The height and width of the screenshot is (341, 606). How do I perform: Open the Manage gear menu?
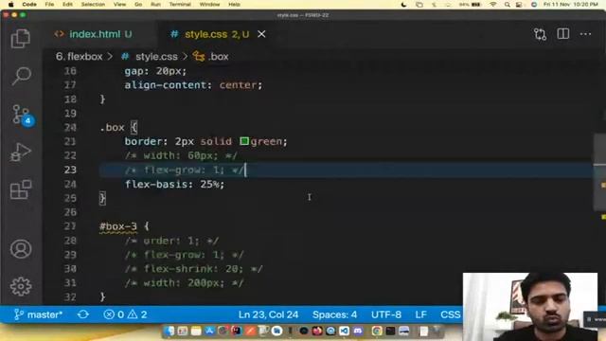click(x=21, y=286)
